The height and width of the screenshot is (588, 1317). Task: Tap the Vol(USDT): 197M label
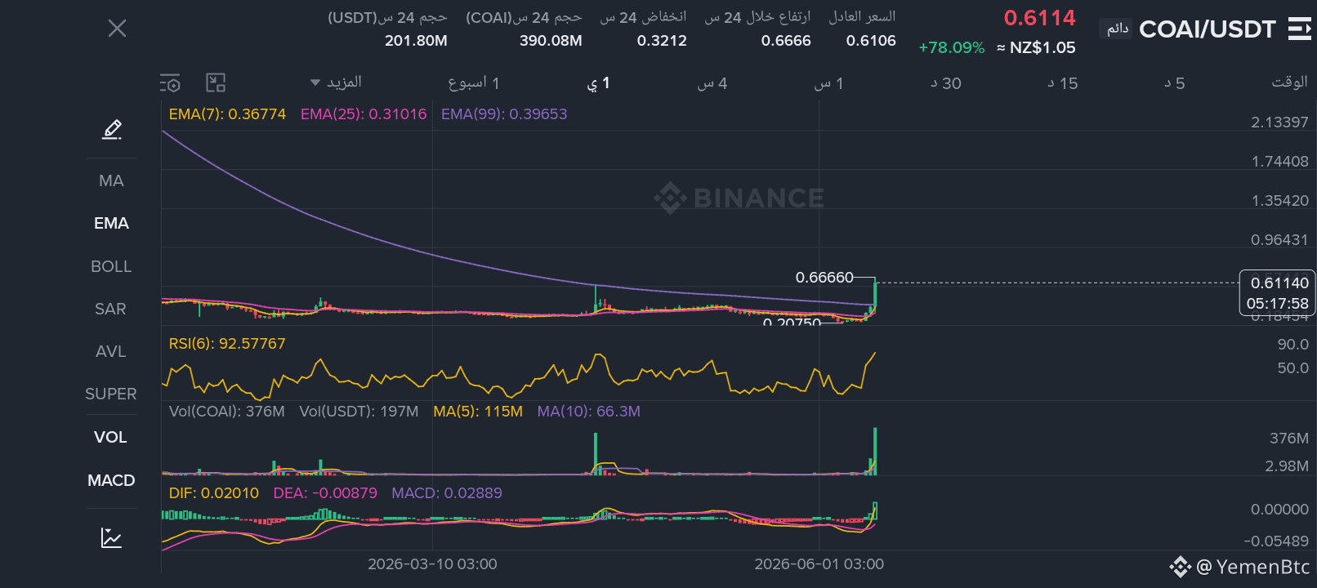coord(359,412)
